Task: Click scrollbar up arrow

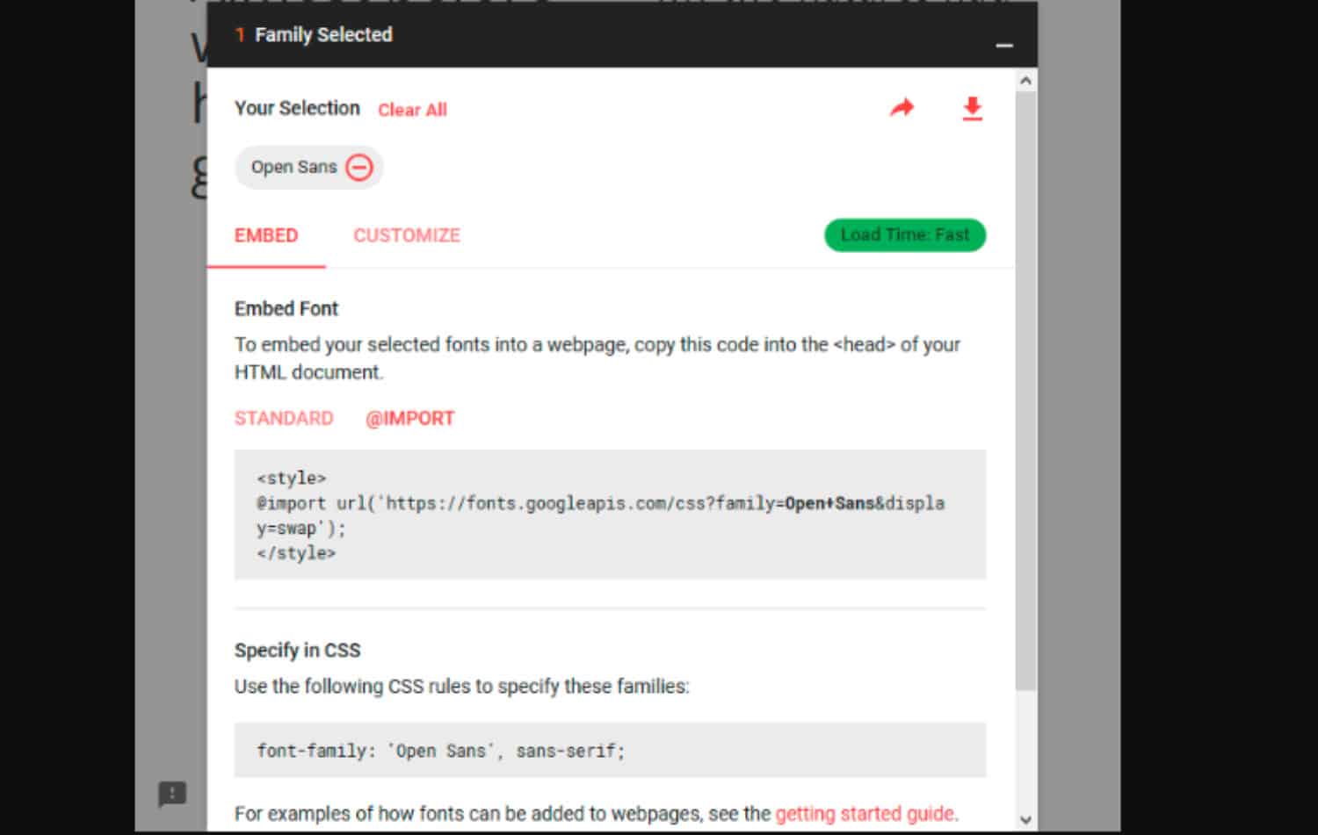Action: tap(1025, 81)
